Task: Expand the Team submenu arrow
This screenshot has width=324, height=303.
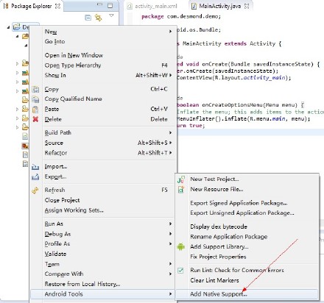Action: coord(170,264)
